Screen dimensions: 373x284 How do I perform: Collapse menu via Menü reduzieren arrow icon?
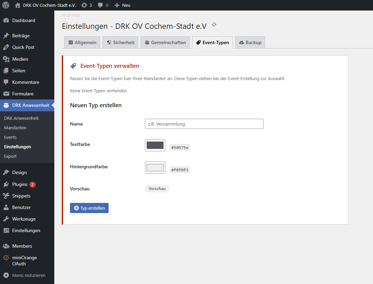(x=6, y=275)
